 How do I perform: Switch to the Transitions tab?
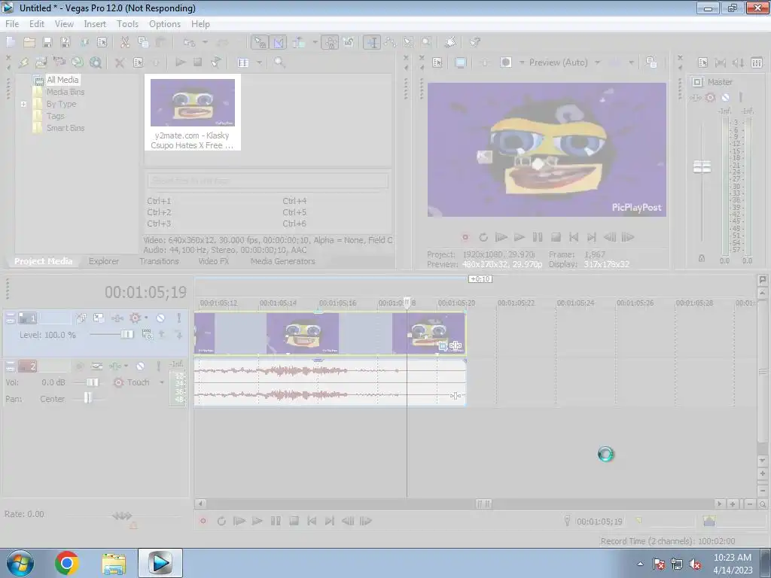tap(159, 261)
